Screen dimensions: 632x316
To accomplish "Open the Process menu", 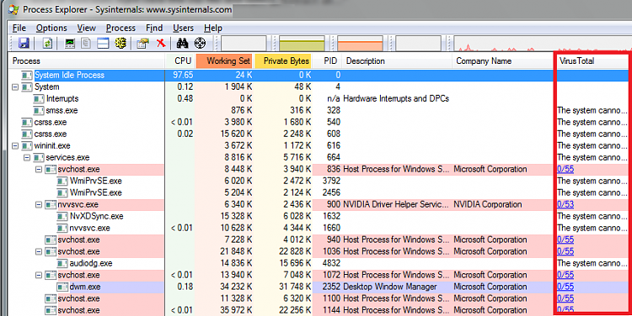I will [121, 28].
